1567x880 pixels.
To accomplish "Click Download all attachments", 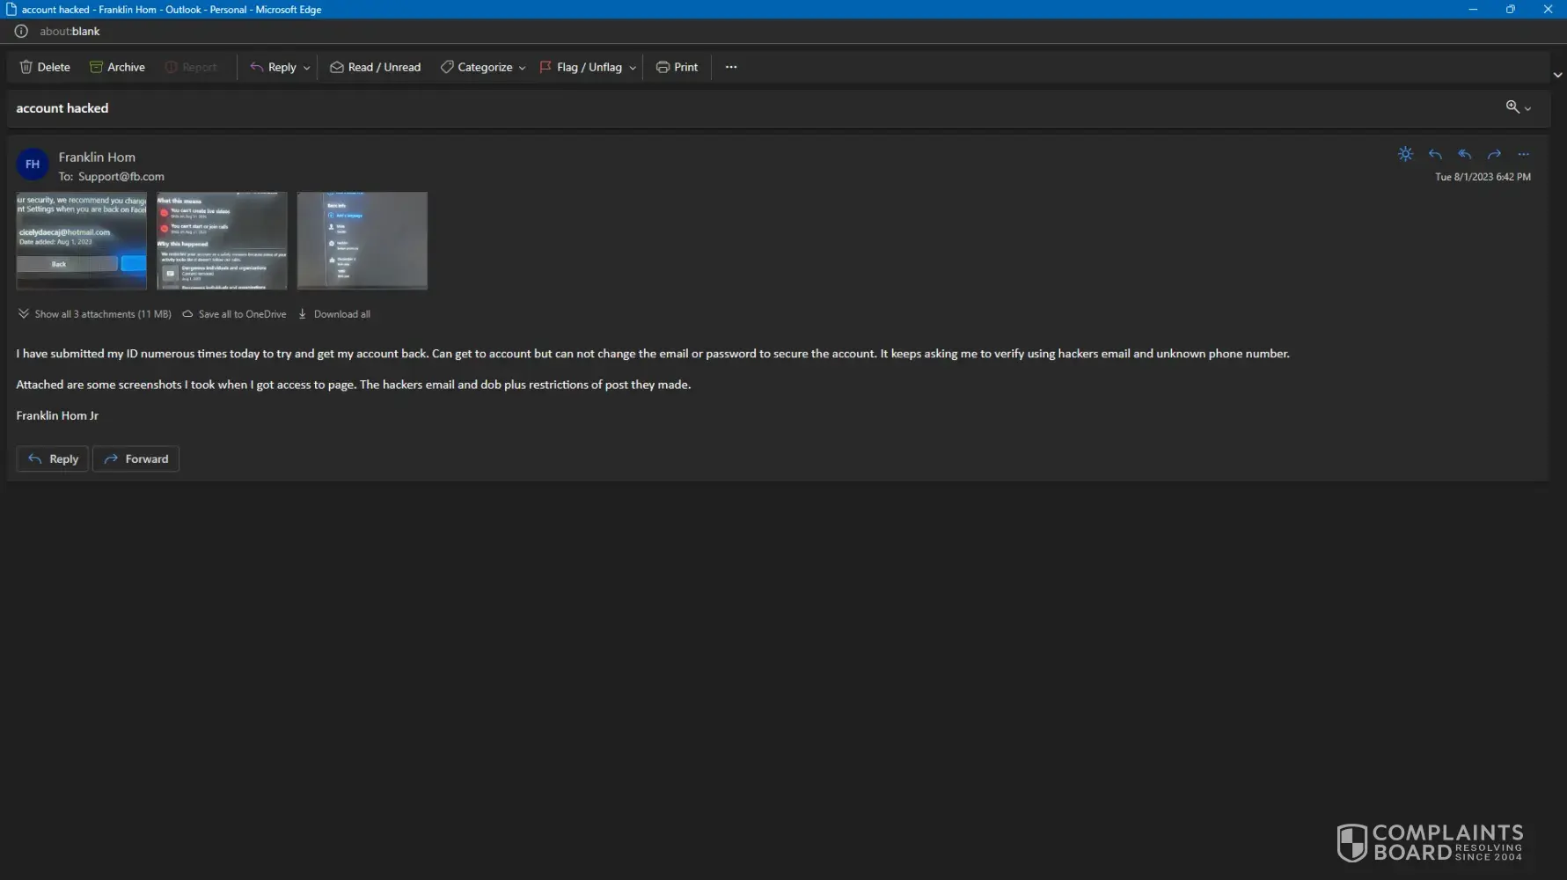I will pyautogui.click(x=334, y=314).
